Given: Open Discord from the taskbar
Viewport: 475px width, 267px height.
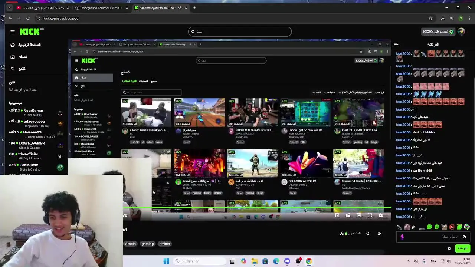Looking at the screenshot, I should [x=287, y=261].
